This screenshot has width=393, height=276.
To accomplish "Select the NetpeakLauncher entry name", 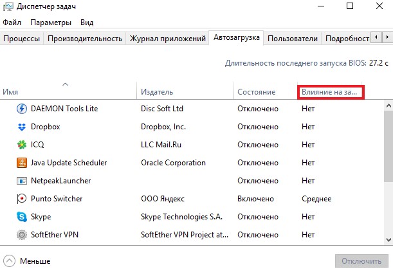I will point(60,181).
